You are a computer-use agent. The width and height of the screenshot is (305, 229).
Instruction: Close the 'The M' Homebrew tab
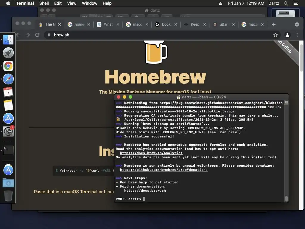point(60,24)
